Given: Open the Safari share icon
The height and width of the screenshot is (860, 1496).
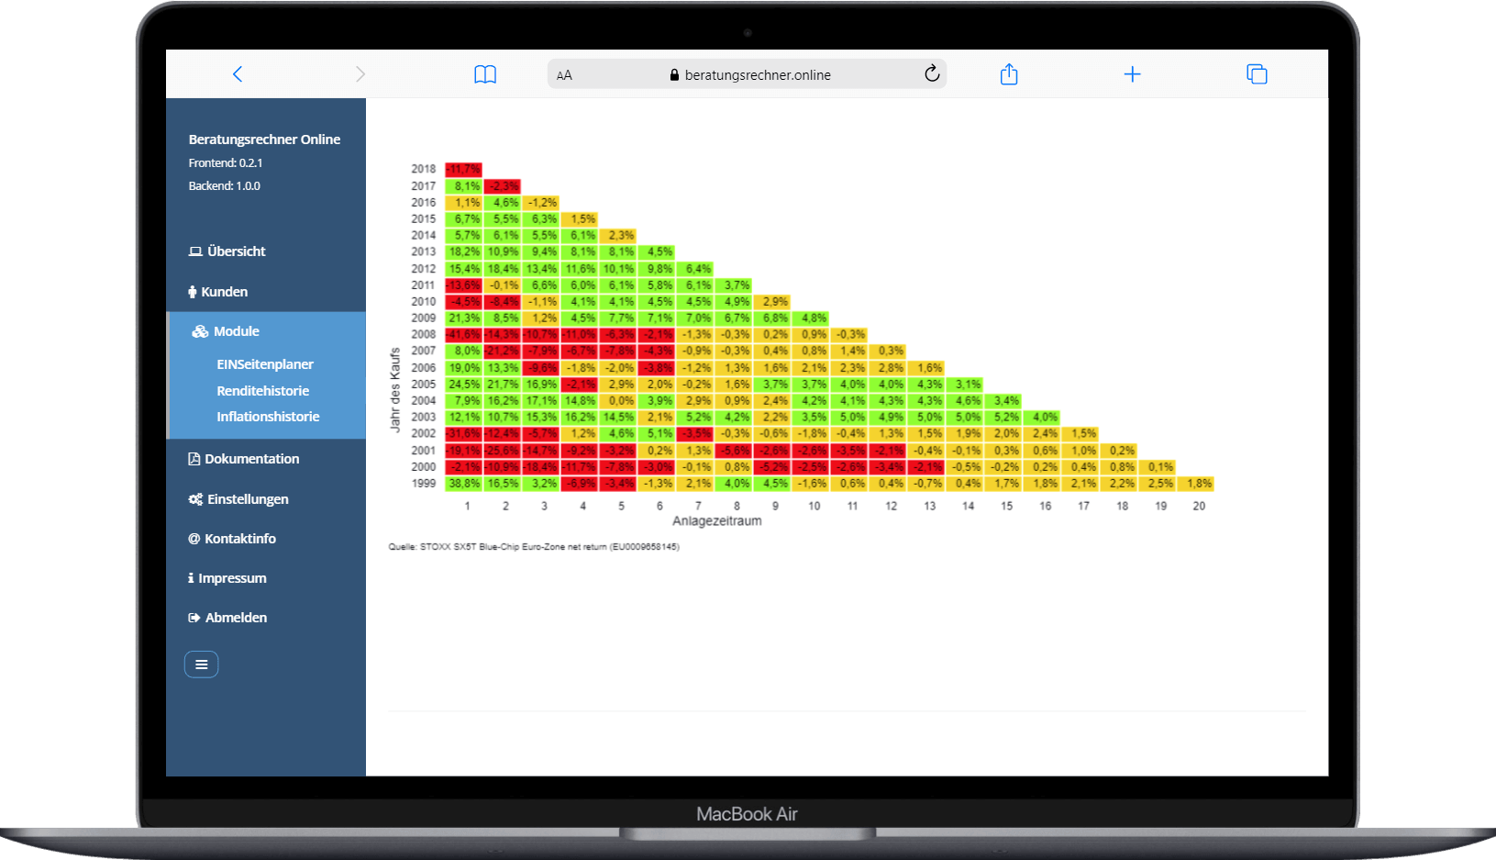Looking at the screenshot, I should tap(1009, 74).
